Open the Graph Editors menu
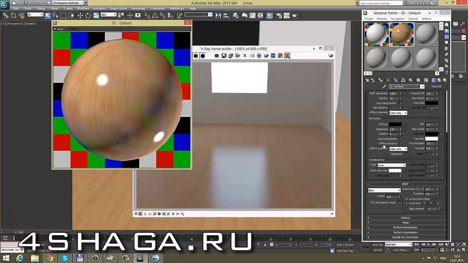This screenshot has height=263, width=468. (118, 8)
